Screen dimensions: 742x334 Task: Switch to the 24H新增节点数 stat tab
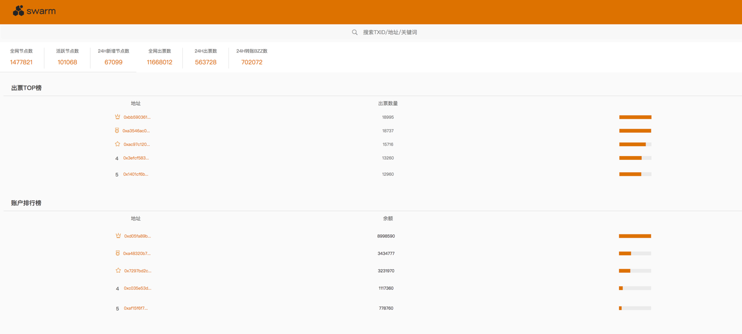coord(113,57)
